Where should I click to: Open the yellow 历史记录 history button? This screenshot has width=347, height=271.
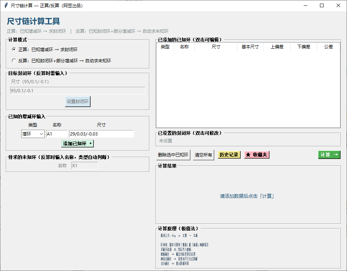click(x=229, y=155)
